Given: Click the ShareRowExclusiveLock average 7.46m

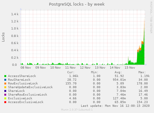Looking at the screenshot, I should pos(121,95).
